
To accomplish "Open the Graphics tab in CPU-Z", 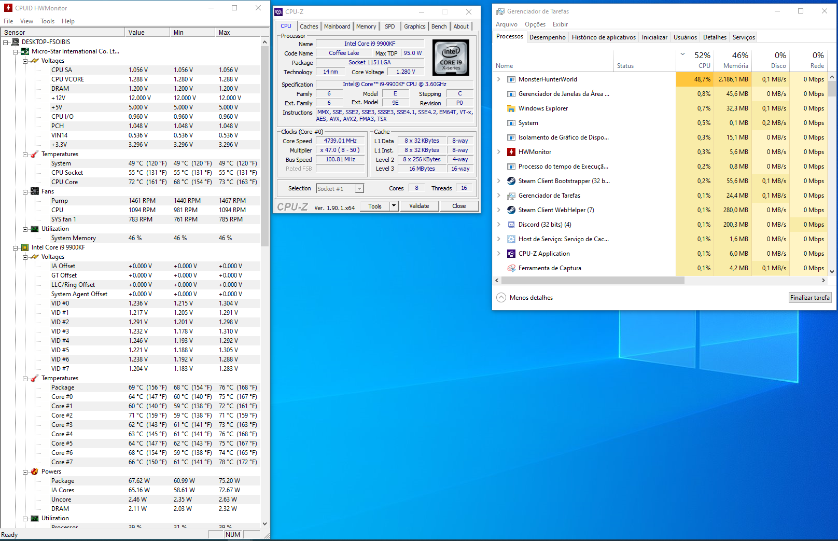I will coord(414,26).
